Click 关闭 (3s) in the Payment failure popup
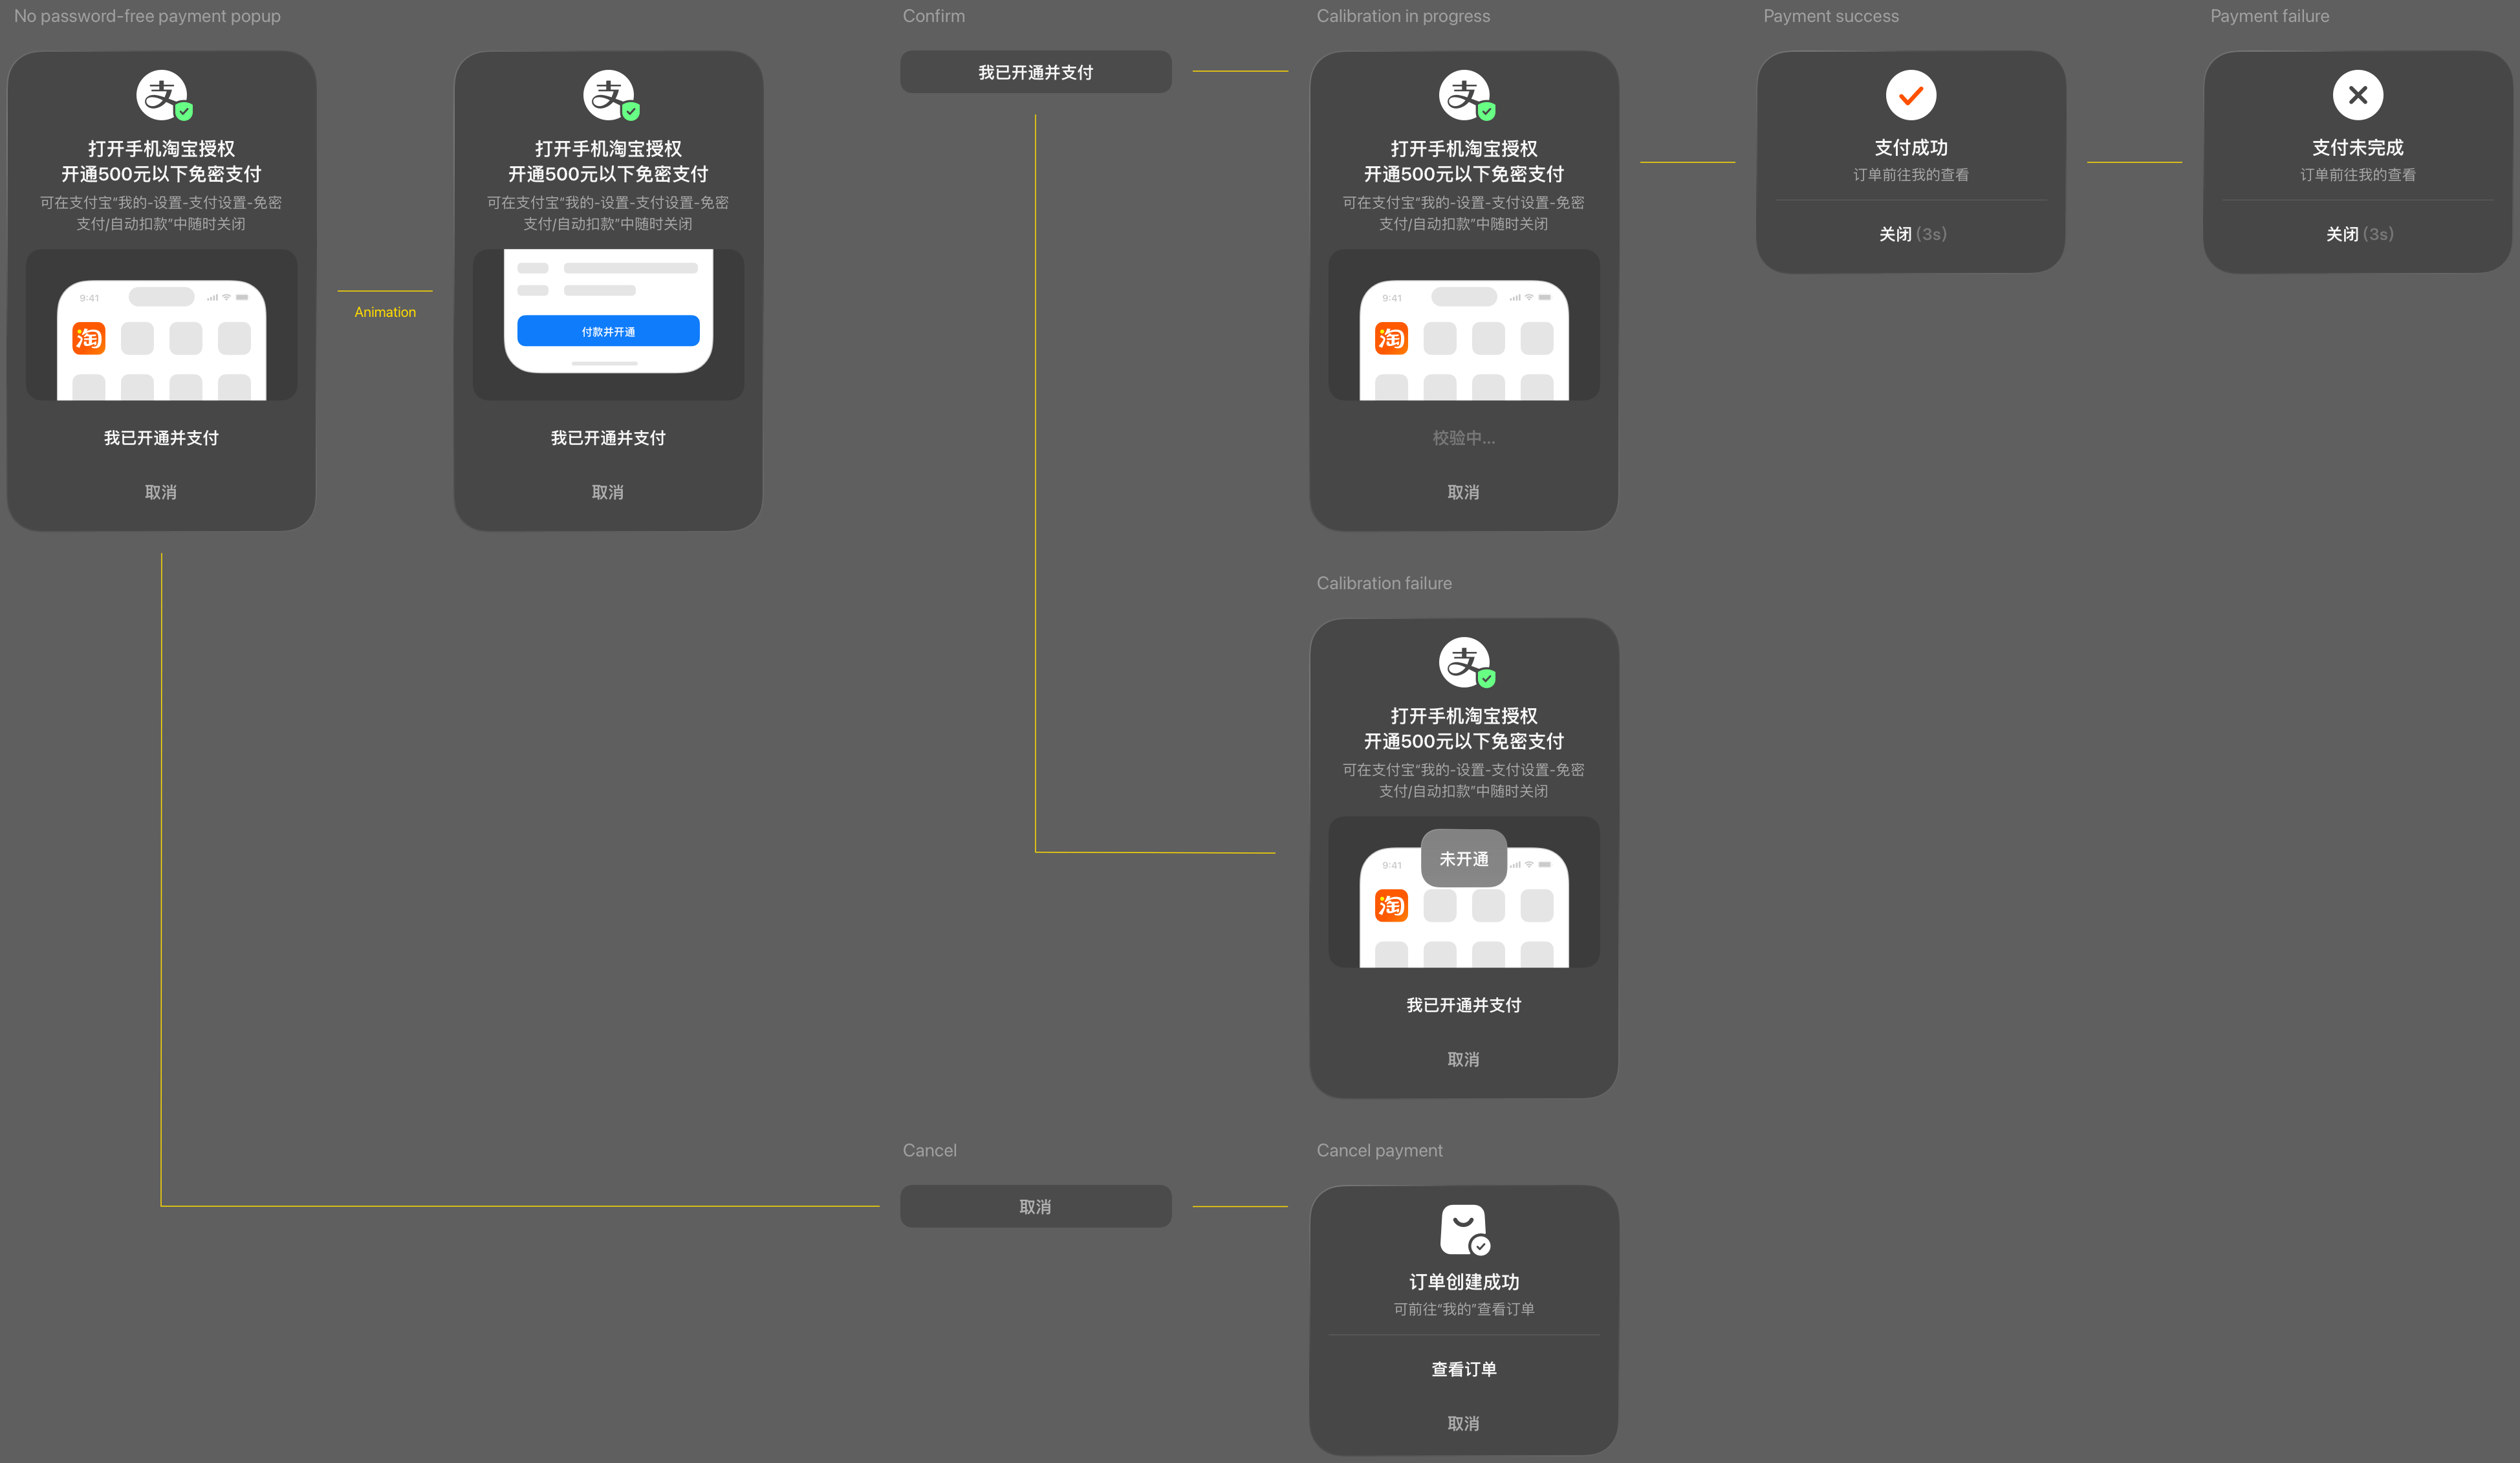 tap(2358, 234)
